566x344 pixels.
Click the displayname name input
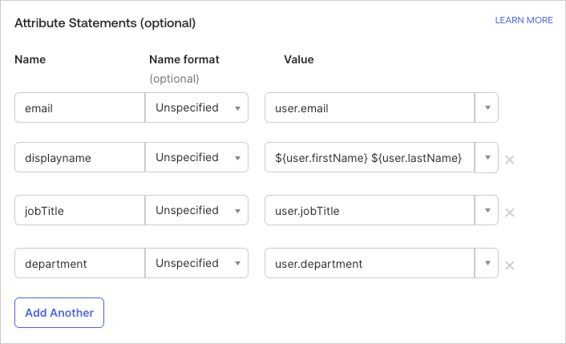pyautogui.click(x=79, y=158)
